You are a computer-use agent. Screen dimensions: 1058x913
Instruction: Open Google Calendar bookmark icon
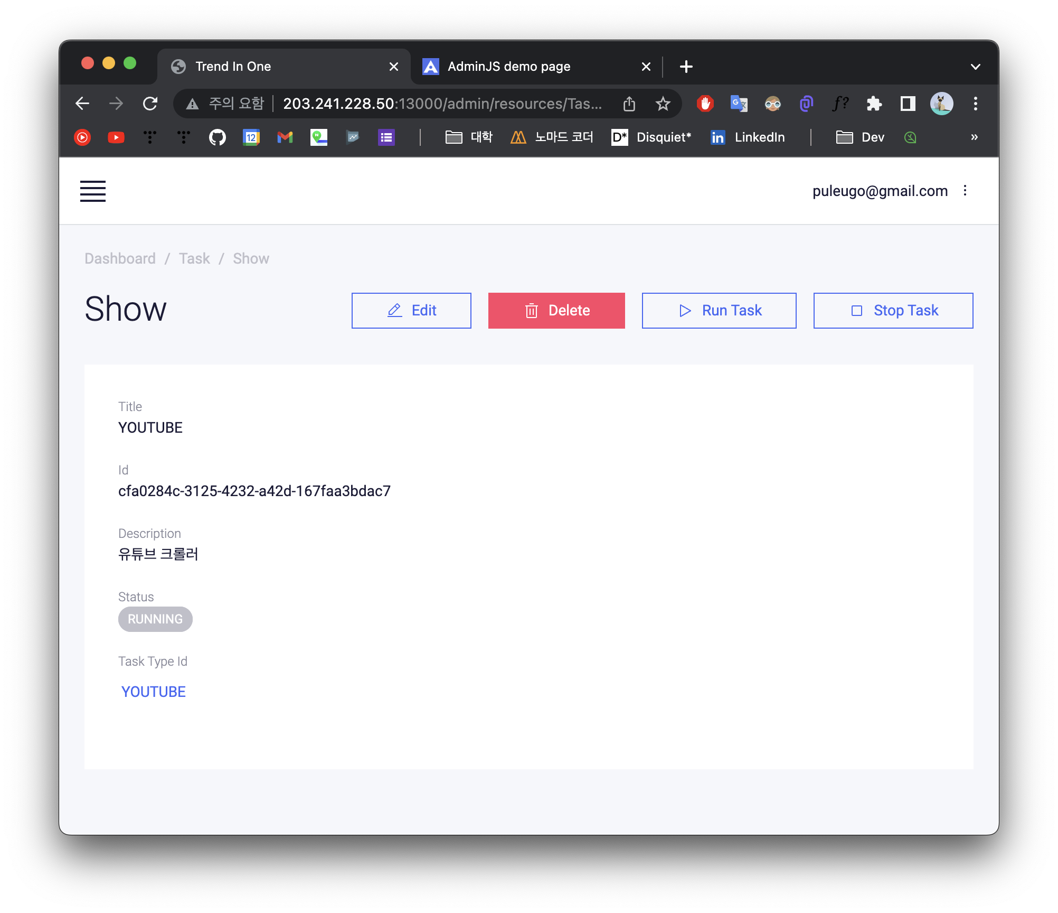click(251, 137)
